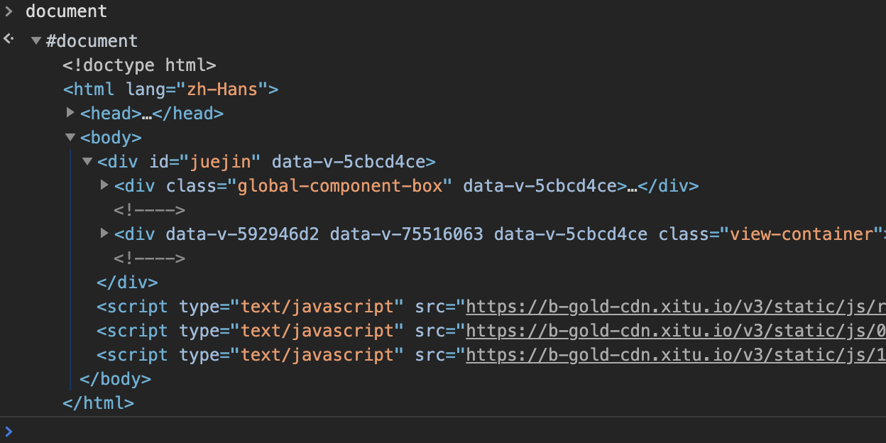Select the doctype html line
Screen dimensions: 886x443
pyautogui.click(x=139, y=65)
